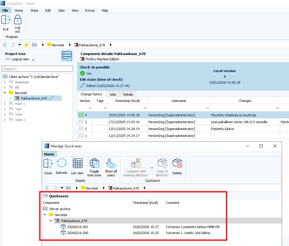Image resolution: width=289 pixels, height=246 pixels.
Task: Click the project tree Search field
Action: pos(37,69)
